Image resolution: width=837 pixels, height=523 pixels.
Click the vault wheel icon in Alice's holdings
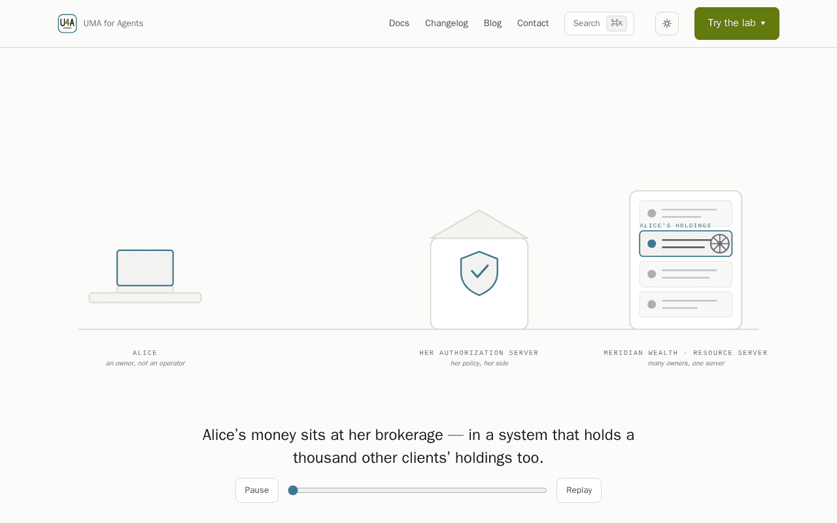tap(720, 244)
